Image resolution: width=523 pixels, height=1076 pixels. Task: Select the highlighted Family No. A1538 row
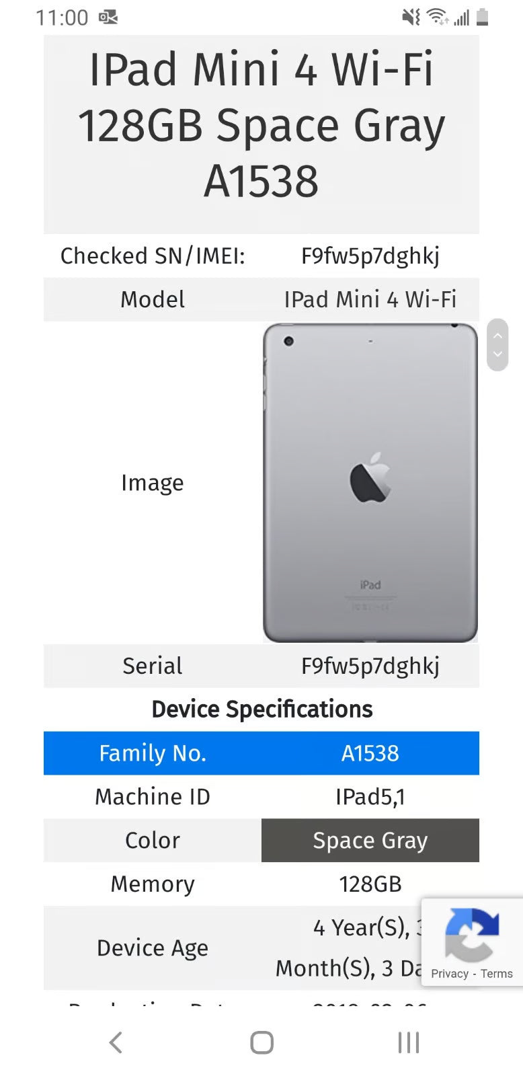click(261, 753)
